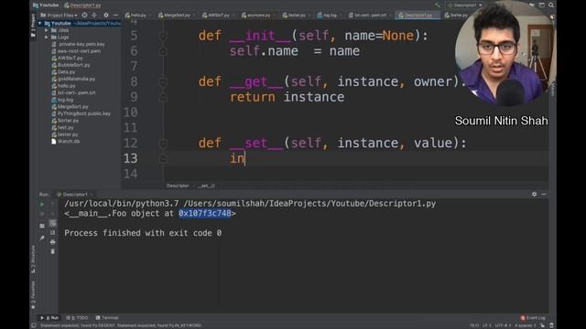
Task: Open Run panel settings gear
Action: (x=534, y=195)
